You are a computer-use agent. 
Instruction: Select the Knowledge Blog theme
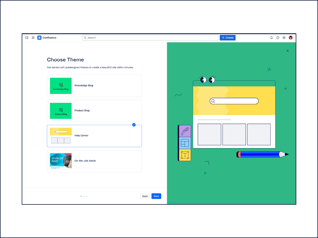[x=94, y=86]
